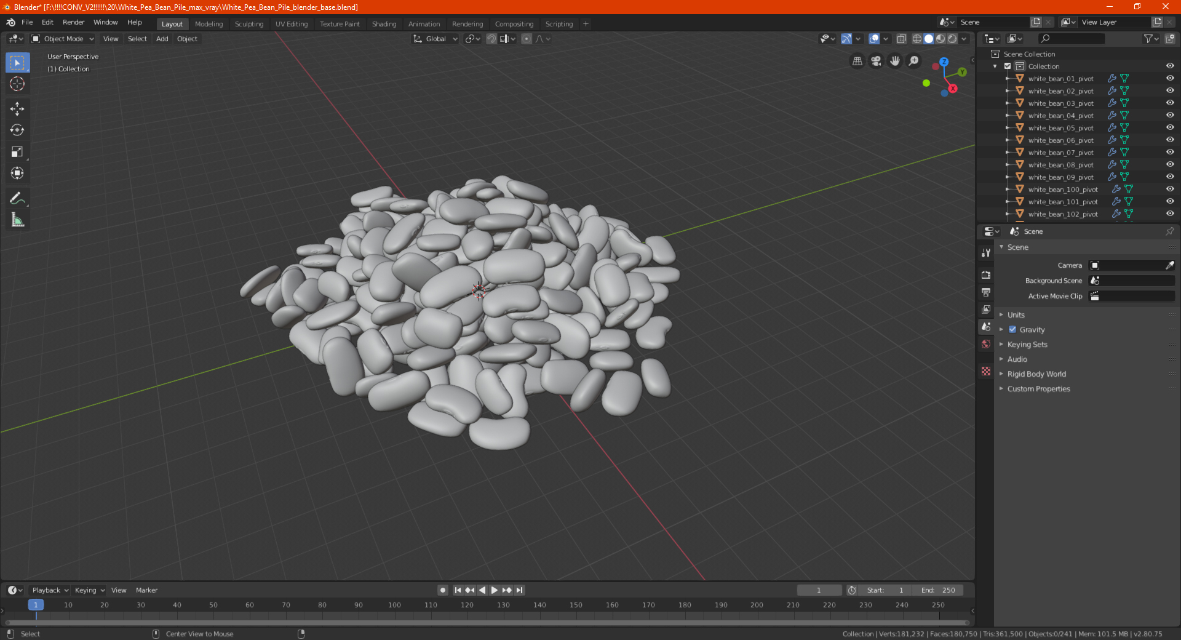The height and width of the screenshot is (640, 1181).
Task: Click the X axis on navigation gizmo
Action: pyautogui.click(x=953, y=89)
